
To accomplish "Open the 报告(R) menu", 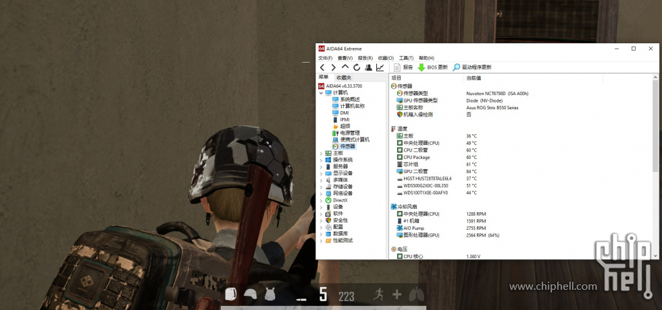I will coord(365,58).
